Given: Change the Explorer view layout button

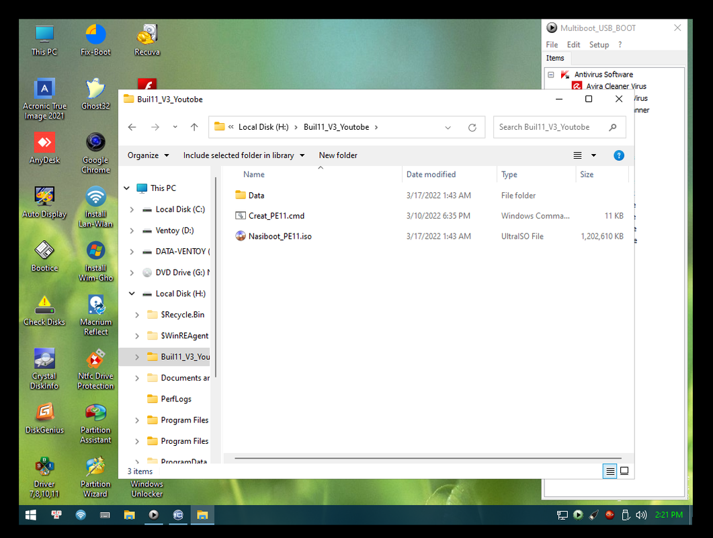Looking at the screenshot, I should pos(577,155).
